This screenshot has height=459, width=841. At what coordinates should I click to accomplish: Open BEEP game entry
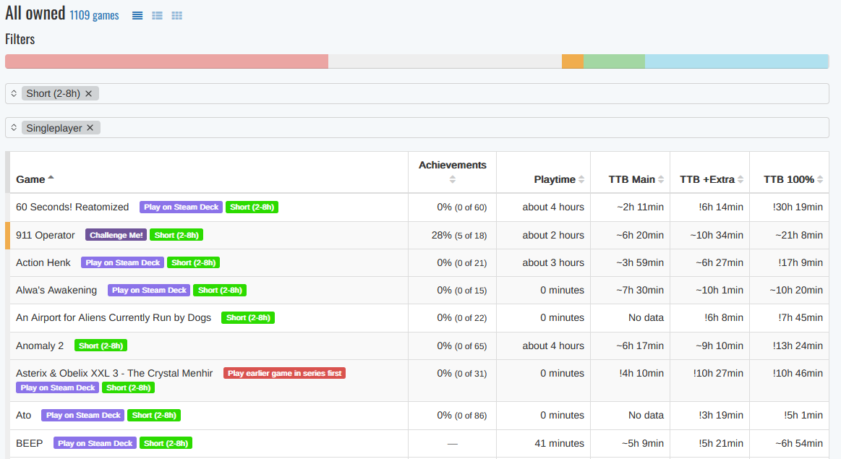click(30, 443)
